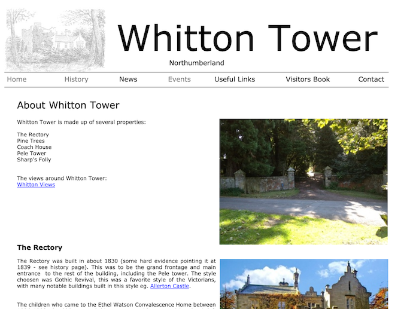Open the Visitors Book page
The image size is (419, 309).
click(308, 79)
